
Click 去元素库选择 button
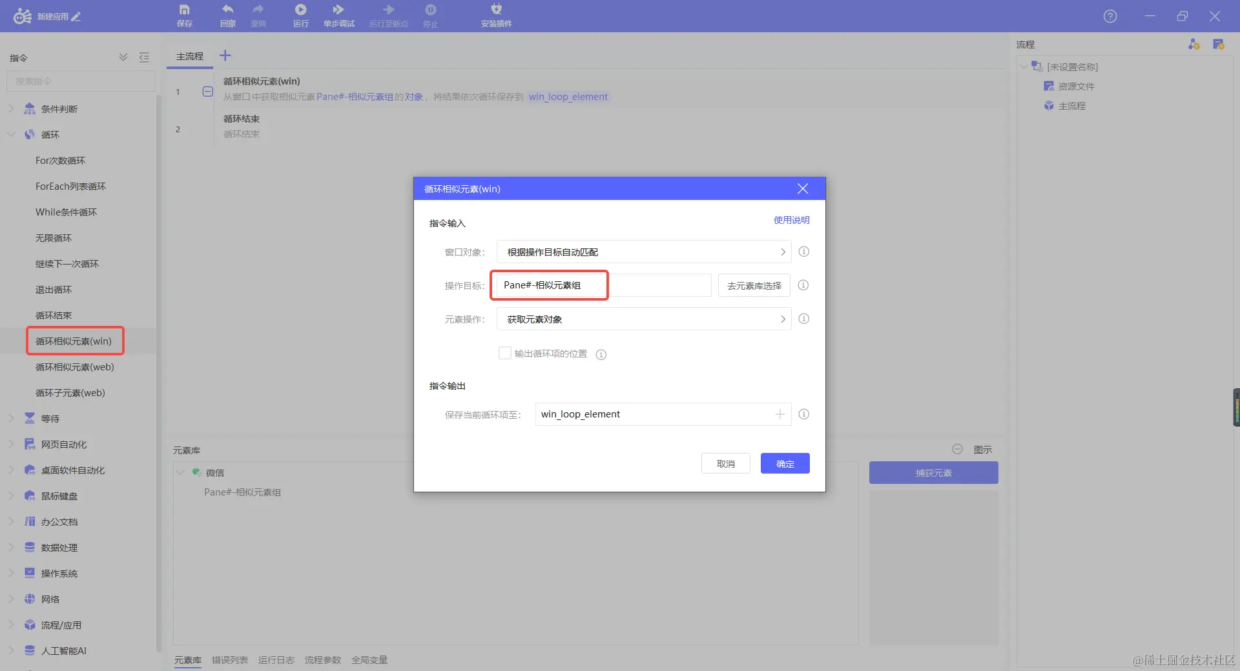(x=754, y=285)
